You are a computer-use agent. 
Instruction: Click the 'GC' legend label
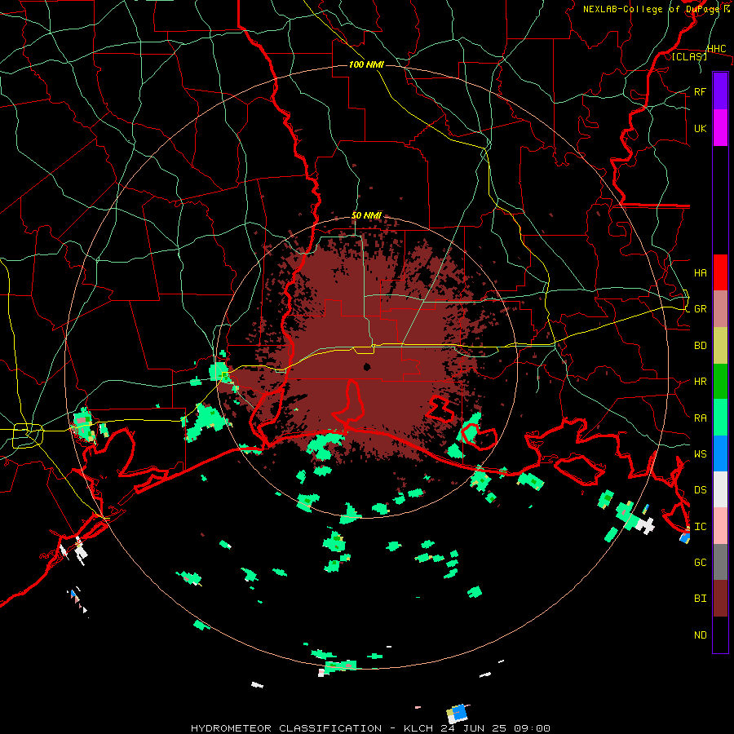click(x=700, y=562)
